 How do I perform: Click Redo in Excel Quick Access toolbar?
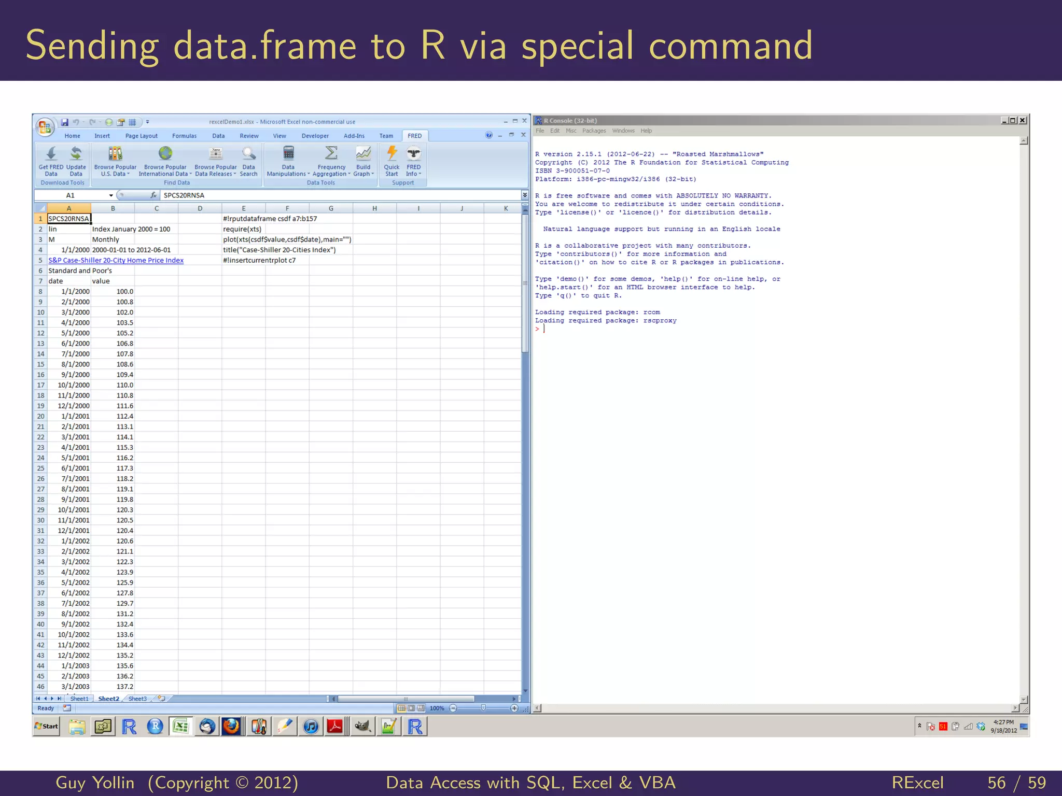pyautogui.click(x=92, y=122)
